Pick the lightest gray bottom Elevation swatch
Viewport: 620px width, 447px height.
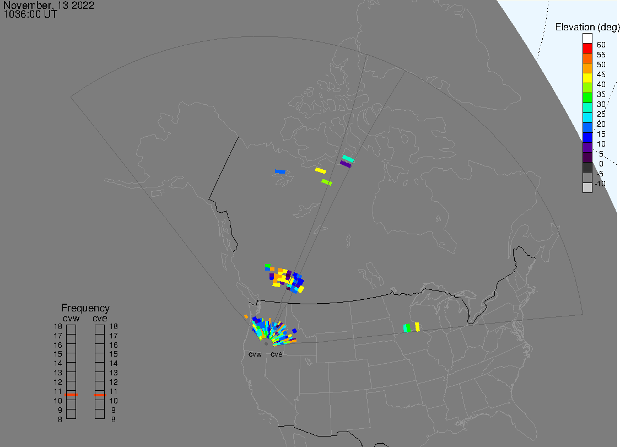tap(587, 187)
